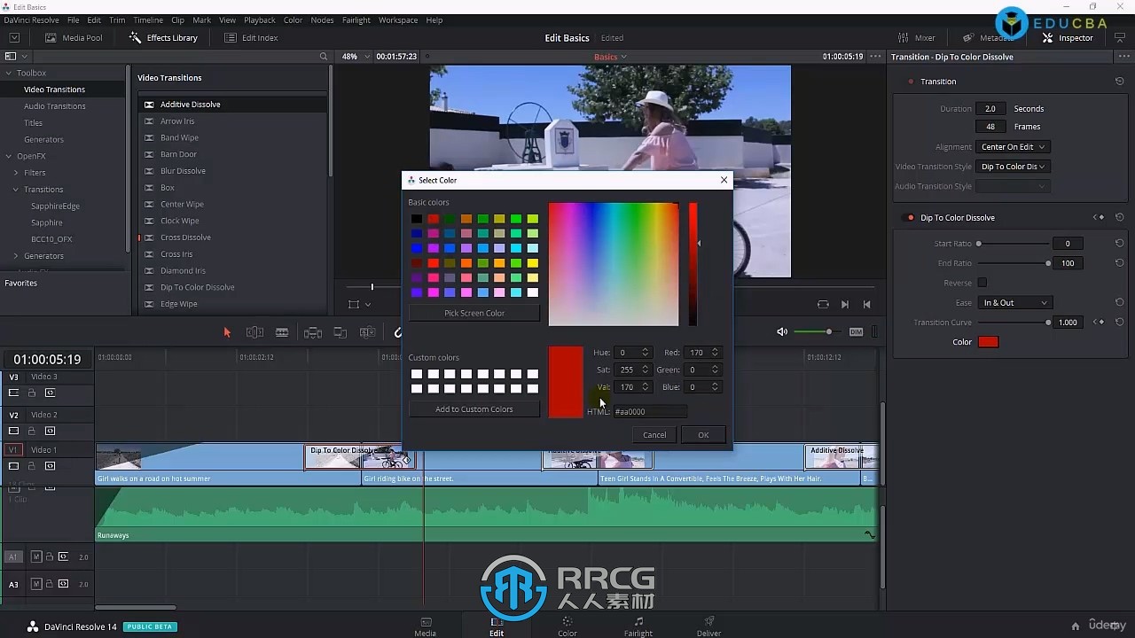Reset the End Ratio parameter

[1120, 263]
